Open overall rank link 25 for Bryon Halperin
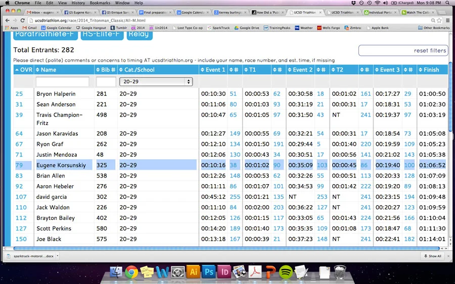 (19, 94)
